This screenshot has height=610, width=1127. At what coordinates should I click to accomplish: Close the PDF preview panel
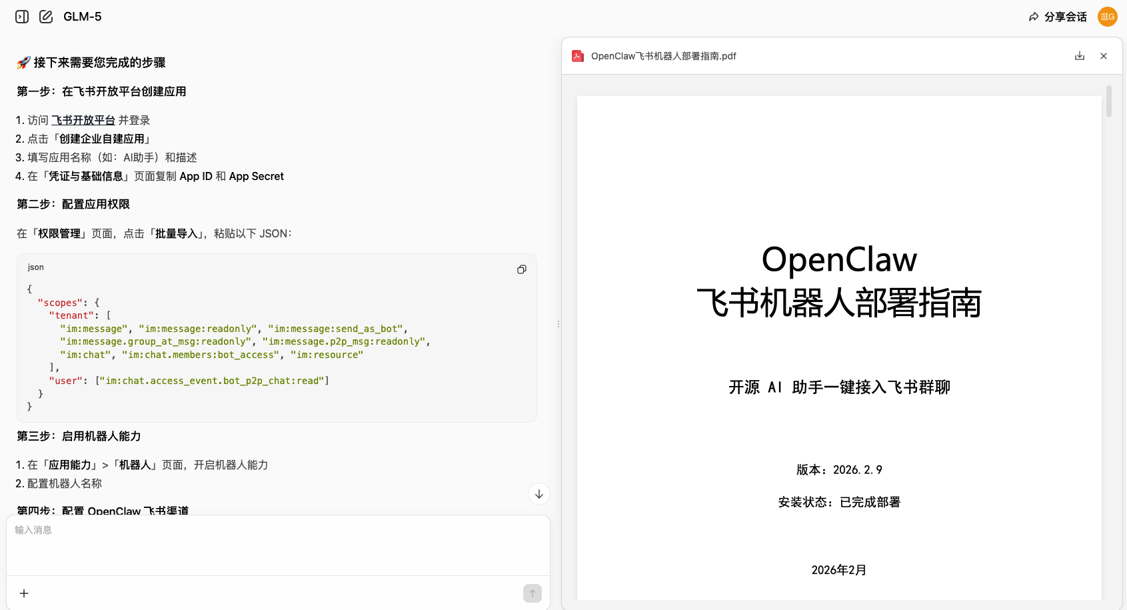click(1104, 56)
